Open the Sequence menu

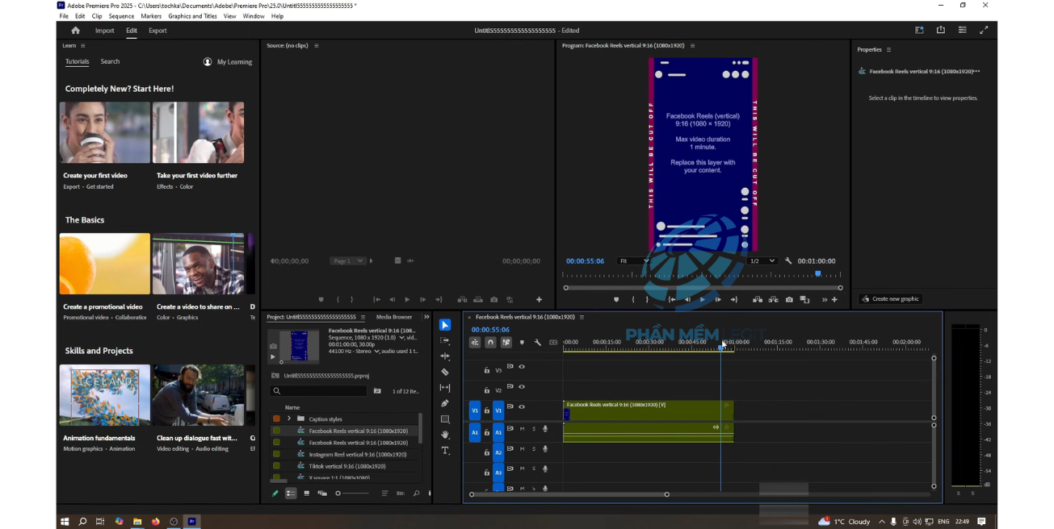coord(121,16)
